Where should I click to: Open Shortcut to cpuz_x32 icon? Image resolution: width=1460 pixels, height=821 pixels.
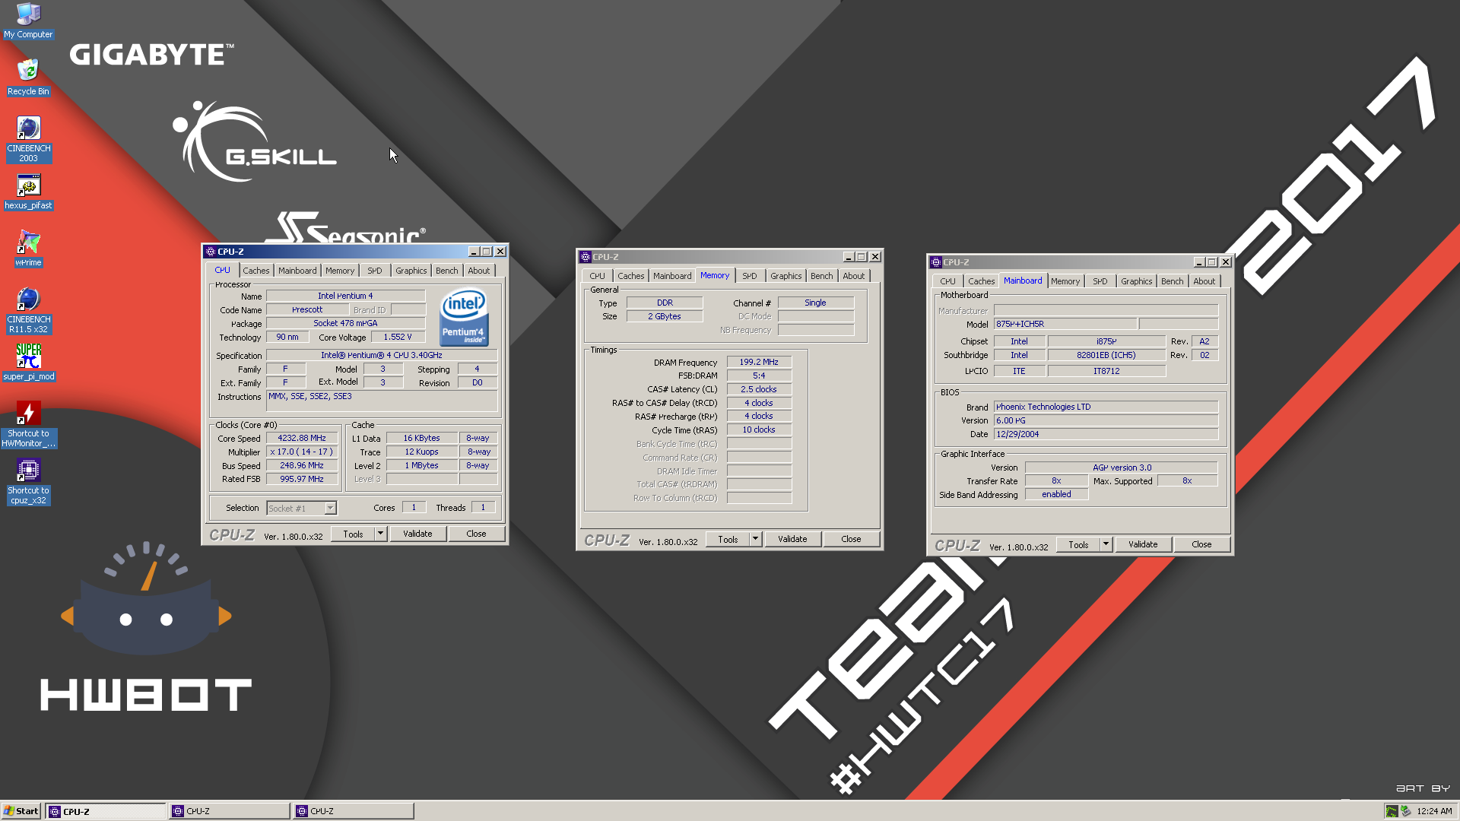click(x=28, y=481)
